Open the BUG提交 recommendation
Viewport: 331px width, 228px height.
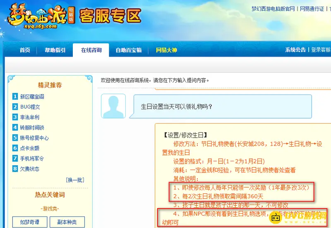pyautogui.click(x=30, y=107)
